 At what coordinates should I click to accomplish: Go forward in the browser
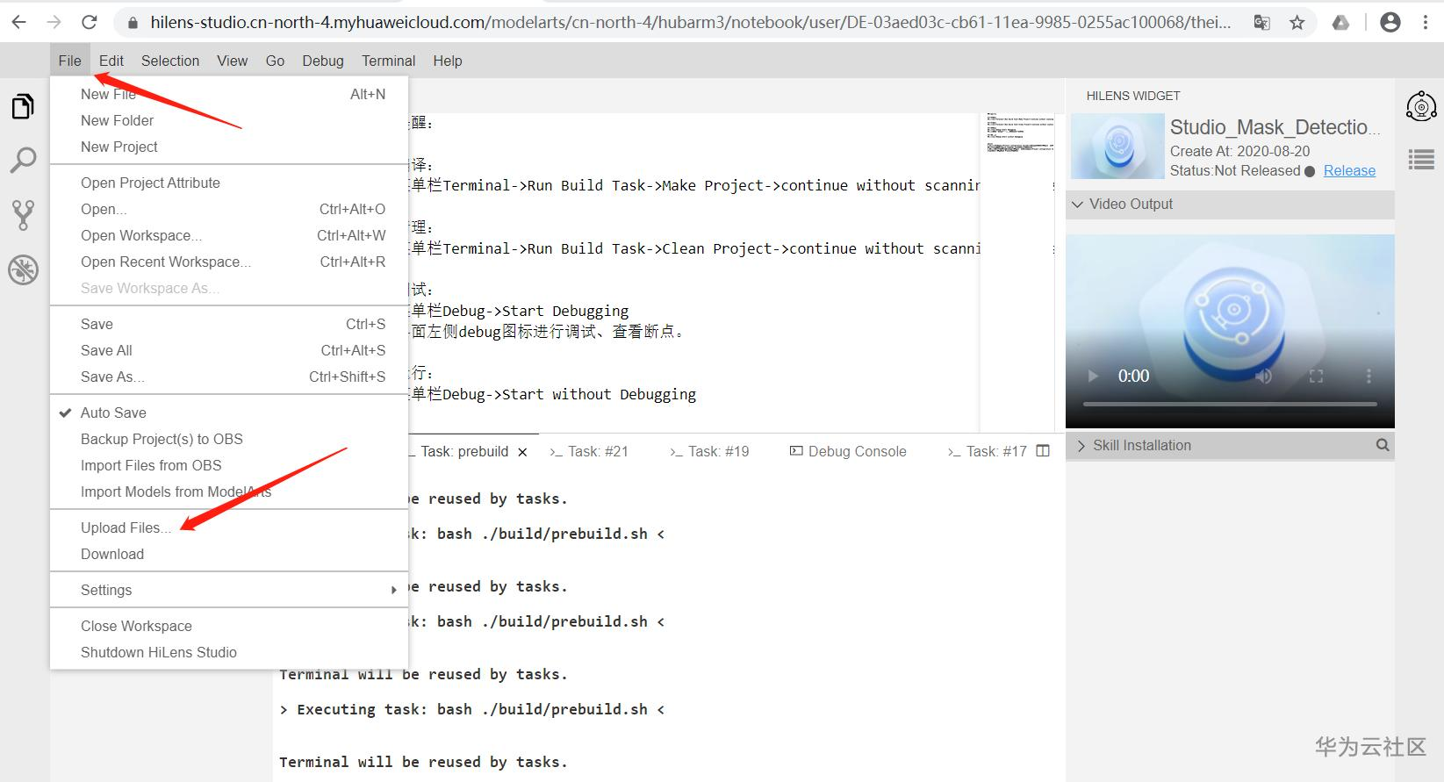tap(54, 22)
